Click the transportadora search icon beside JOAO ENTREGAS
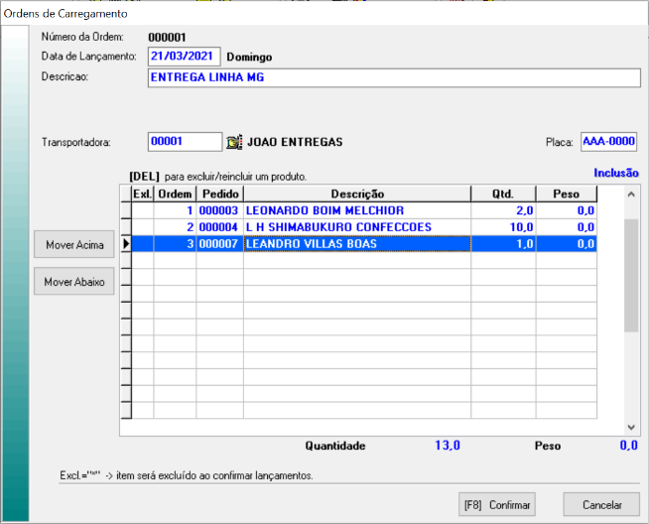 click(x=234, y=142)
